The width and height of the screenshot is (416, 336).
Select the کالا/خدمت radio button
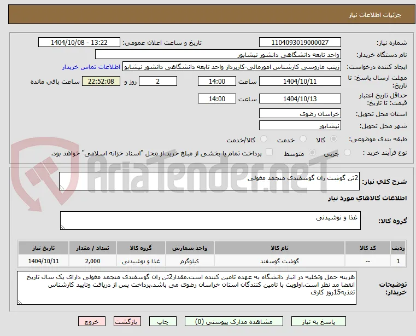point(263,138)
